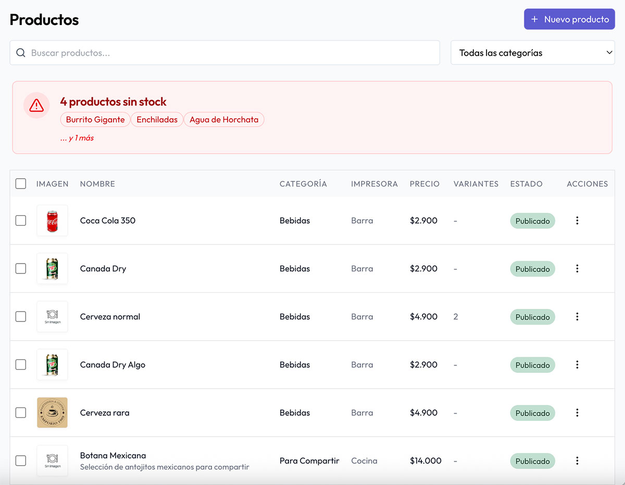Tick the Botana Mexicana row checkbox
The image size is (625, 485).
tap(21, 461)
